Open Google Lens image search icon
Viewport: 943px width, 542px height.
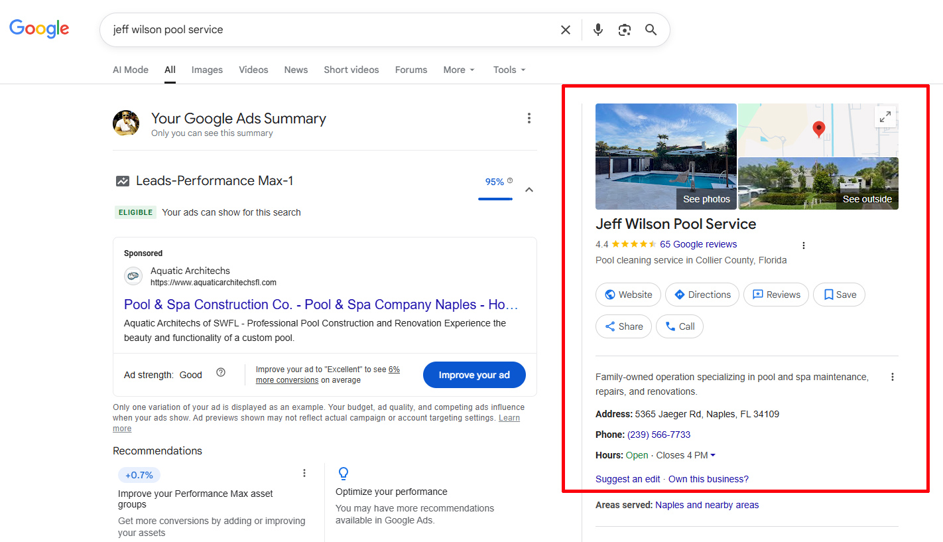coord(624,30)
